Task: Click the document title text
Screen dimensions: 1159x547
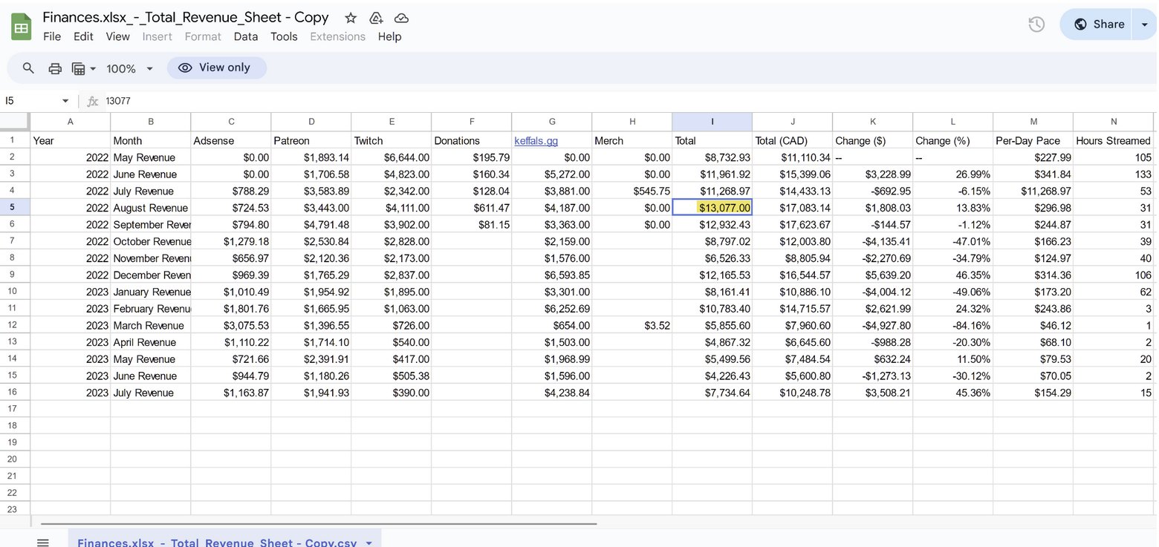Action: point(186,17)
